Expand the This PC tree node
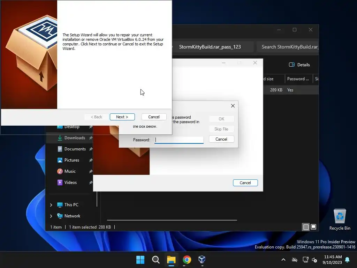357x268 pixels. click(x=51, y=205)
